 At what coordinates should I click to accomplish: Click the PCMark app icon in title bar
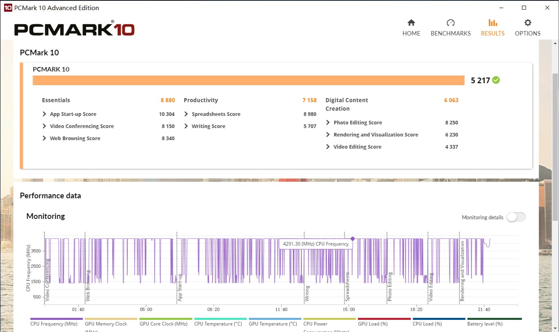(x=8, y=8)
